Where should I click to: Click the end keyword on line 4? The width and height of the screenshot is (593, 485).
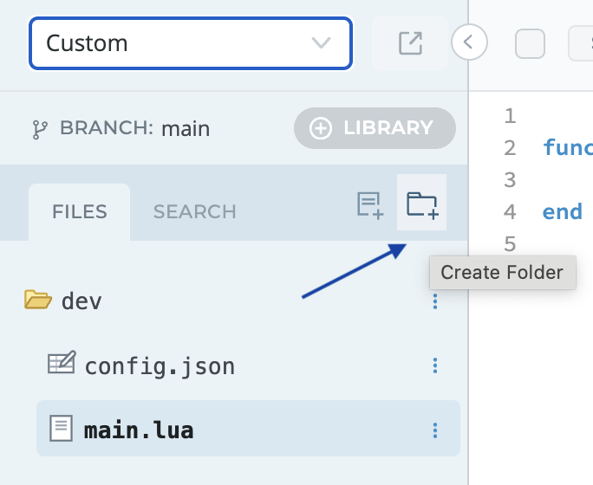pos(562,211)
